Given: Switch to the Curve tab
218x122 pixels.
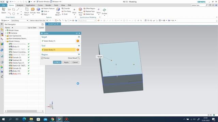Looking at the screenshot, I should click(x=40, y=5).
